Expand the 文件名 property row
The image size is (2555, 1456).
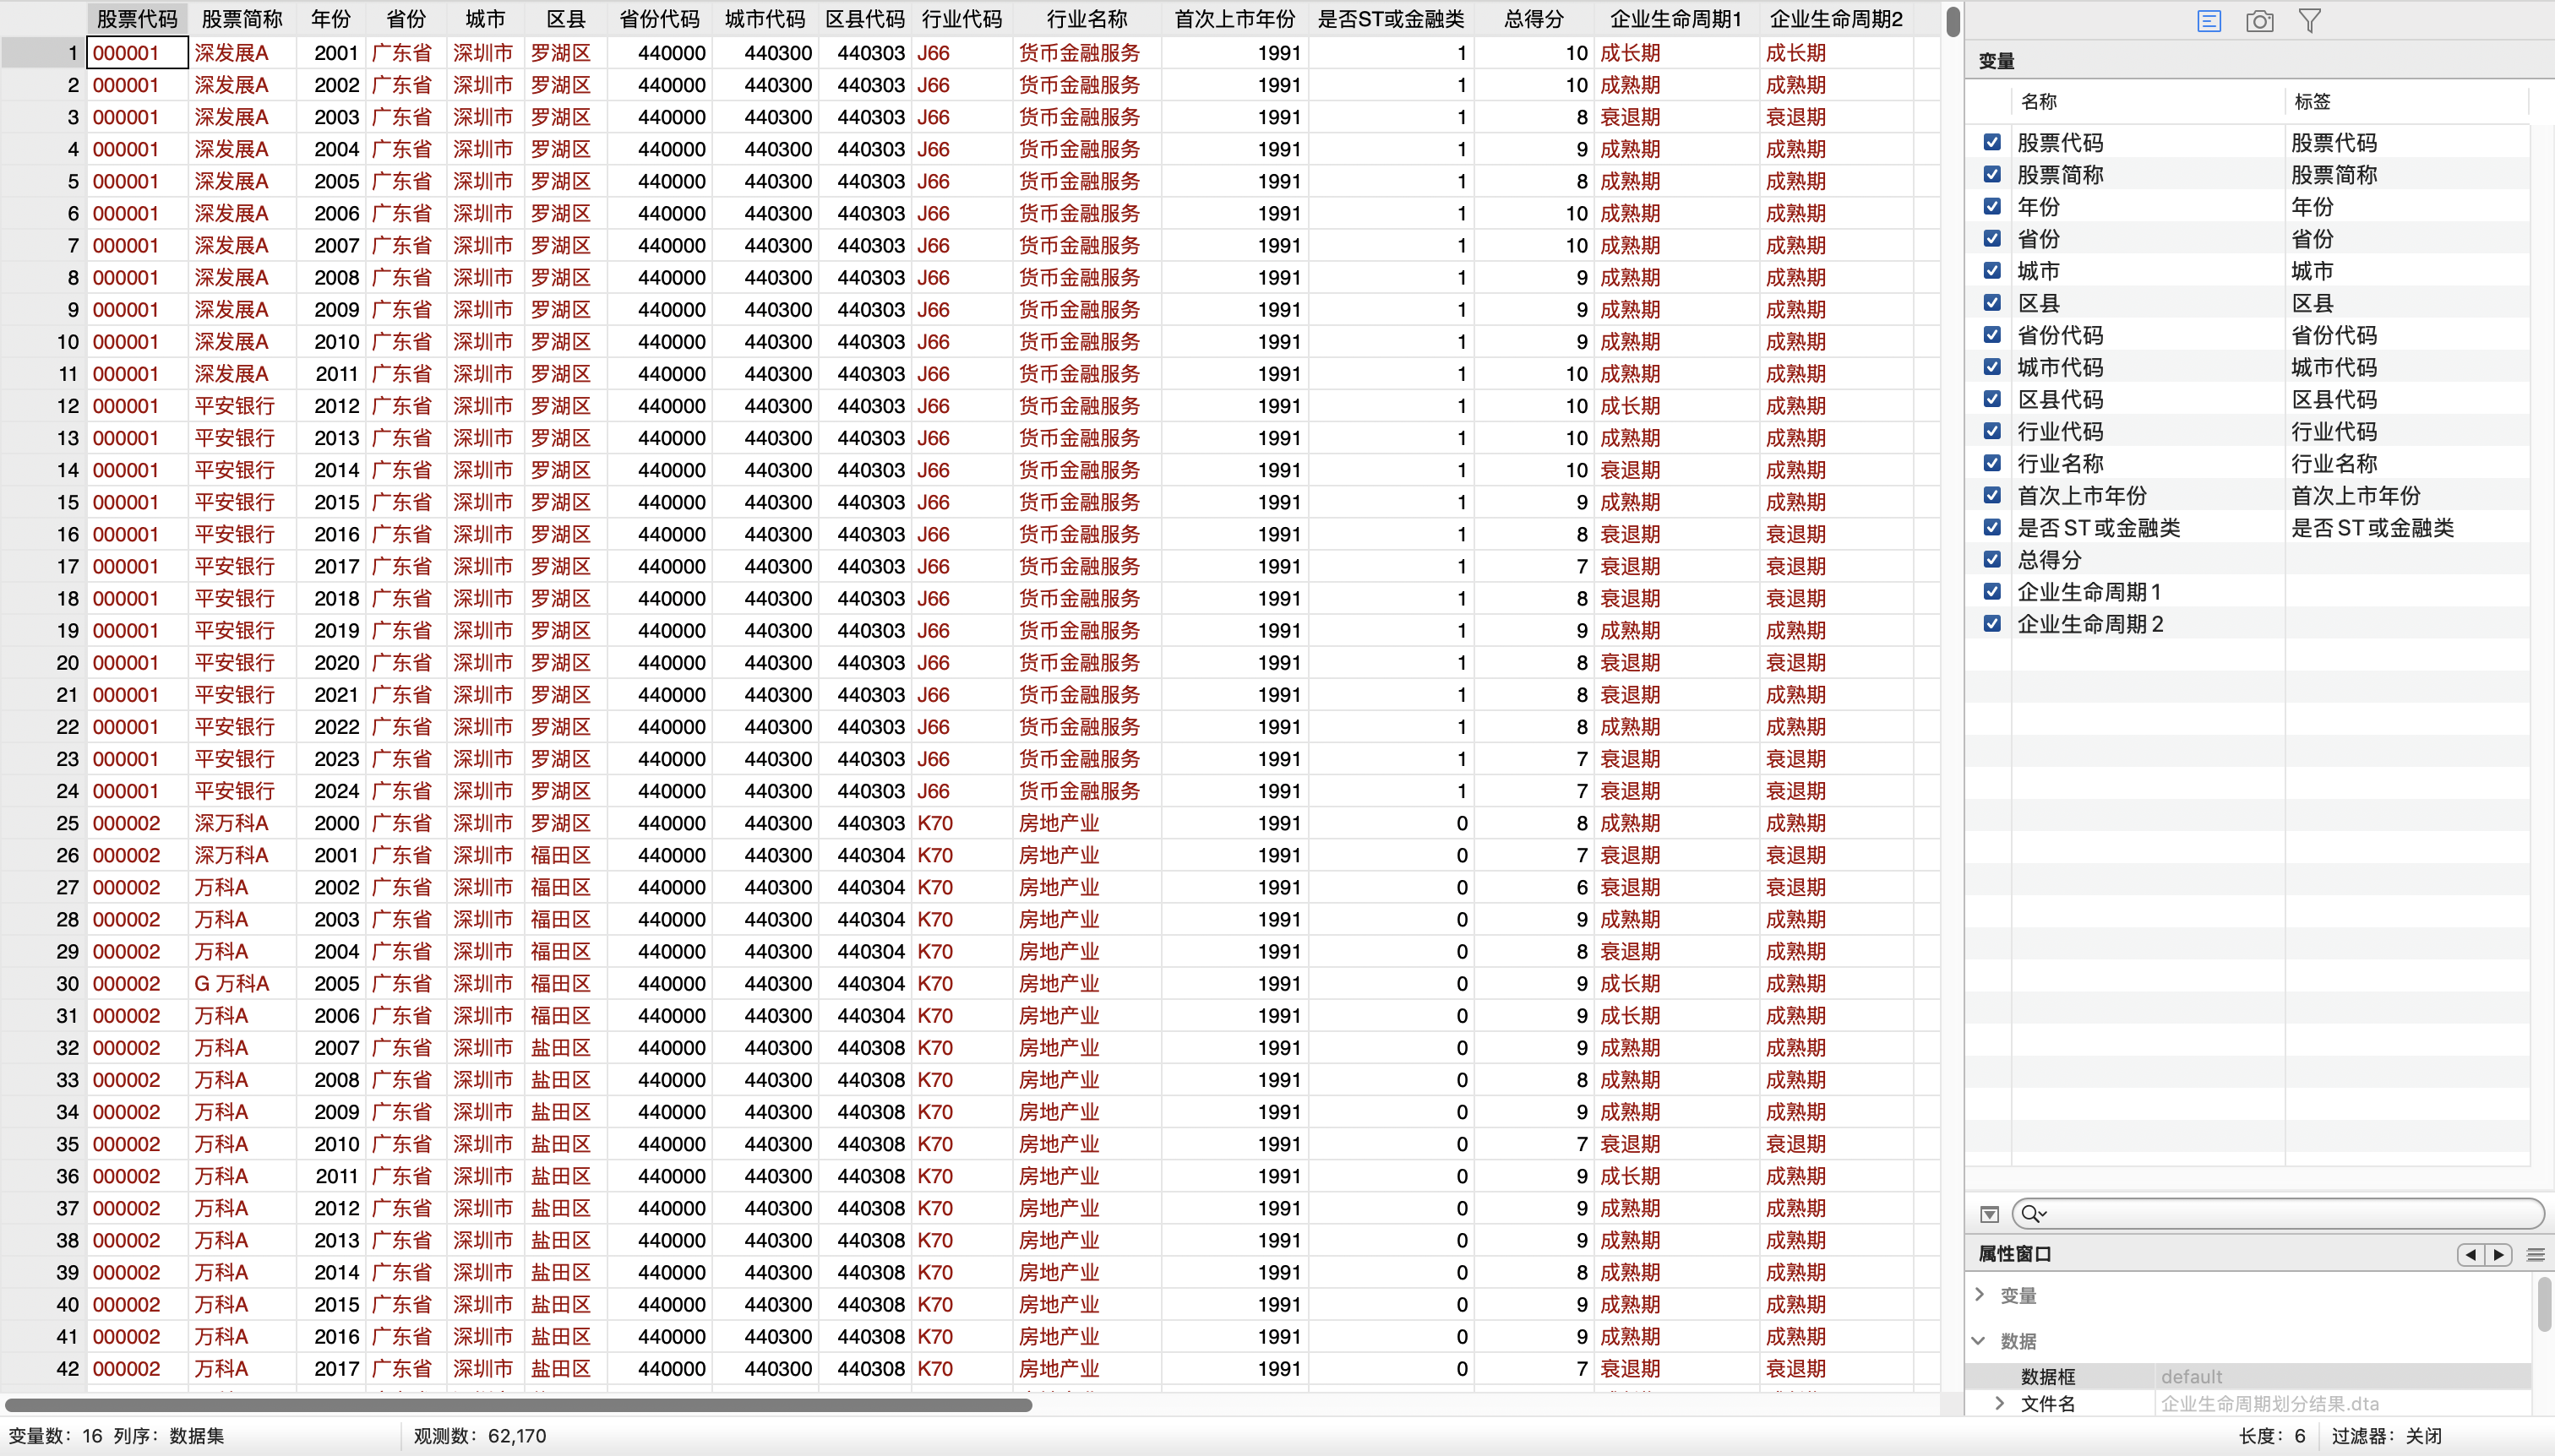(x=2000, y=1403)
